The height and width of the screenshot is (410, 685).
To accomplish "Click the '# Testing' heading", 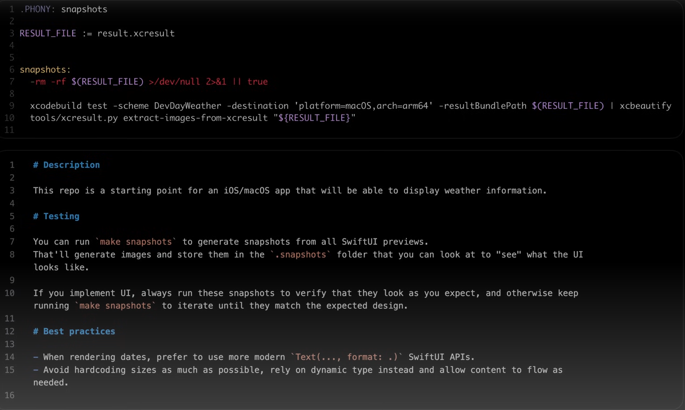I will 56,216.
